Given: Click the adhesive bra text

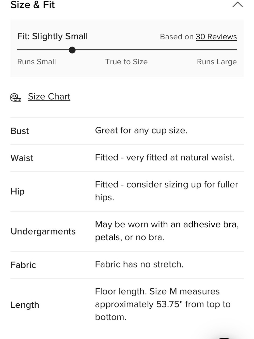Looking at the screenshot, I should pos(211,225).
